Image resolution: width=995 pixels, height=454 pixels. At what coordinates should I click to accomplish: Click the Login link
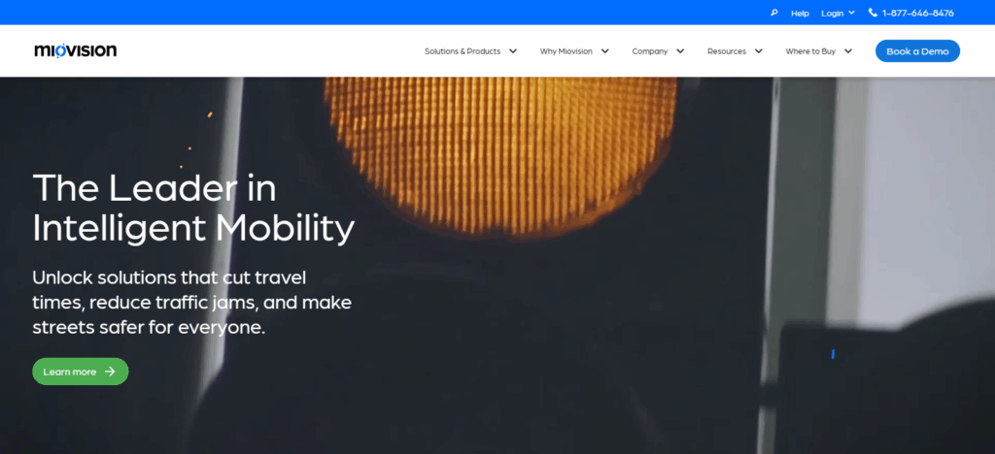[832, 14]
